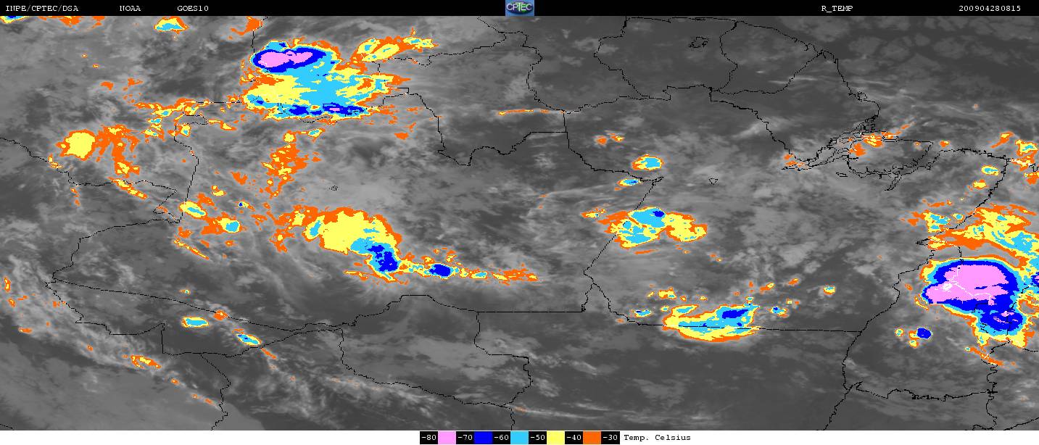Select the pink legend color swatch
Viewport: 1039px width, 445px height.
447,438
